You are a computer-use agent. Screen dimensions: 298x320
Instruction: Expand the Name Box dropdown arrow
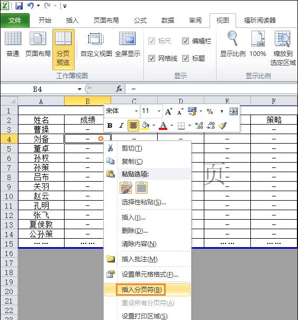coord(79,89)
